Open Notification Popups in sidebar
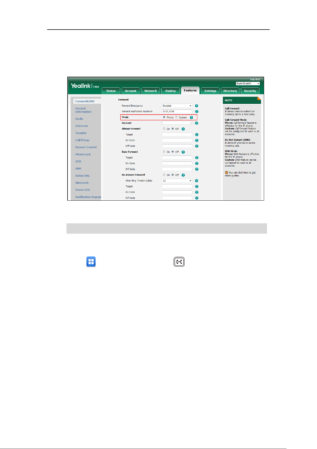 88,197
